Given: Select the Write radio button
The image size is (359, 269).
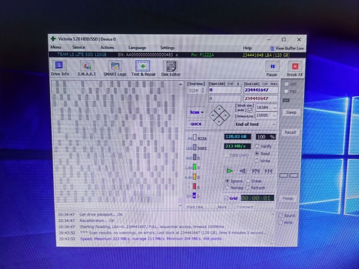Looking at the screenshot, I should (257, 161).
